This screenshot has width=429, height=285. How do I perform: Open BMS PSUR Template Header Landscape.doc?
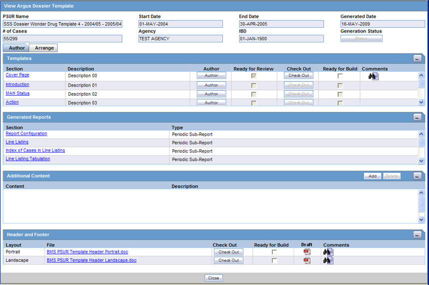pos(91,260)
